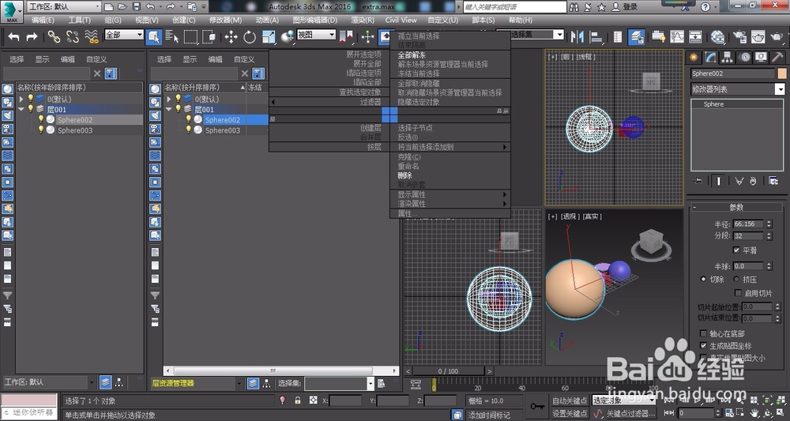Switch to the Create command panel tab
790x421 pixels.
coord(694,58)
